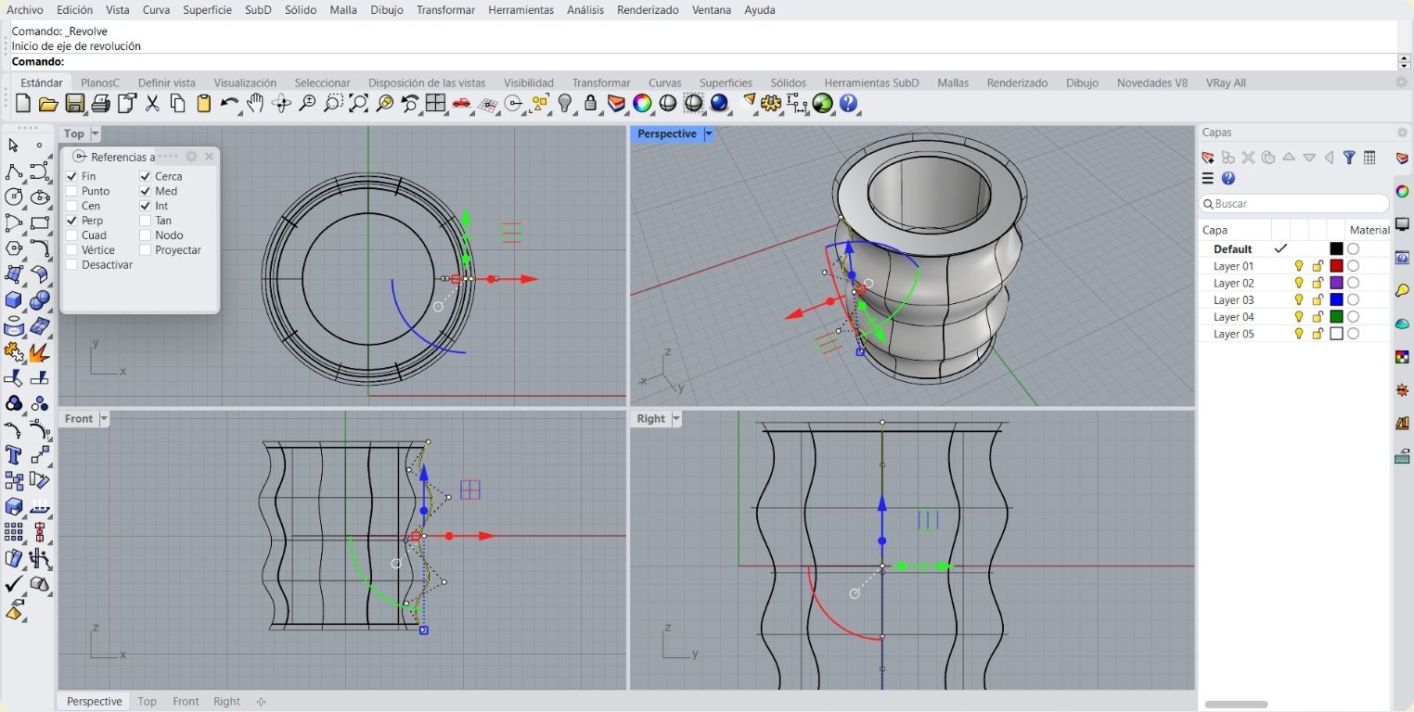Switch to the Sólidos toolbar tab

coord(788,83)
